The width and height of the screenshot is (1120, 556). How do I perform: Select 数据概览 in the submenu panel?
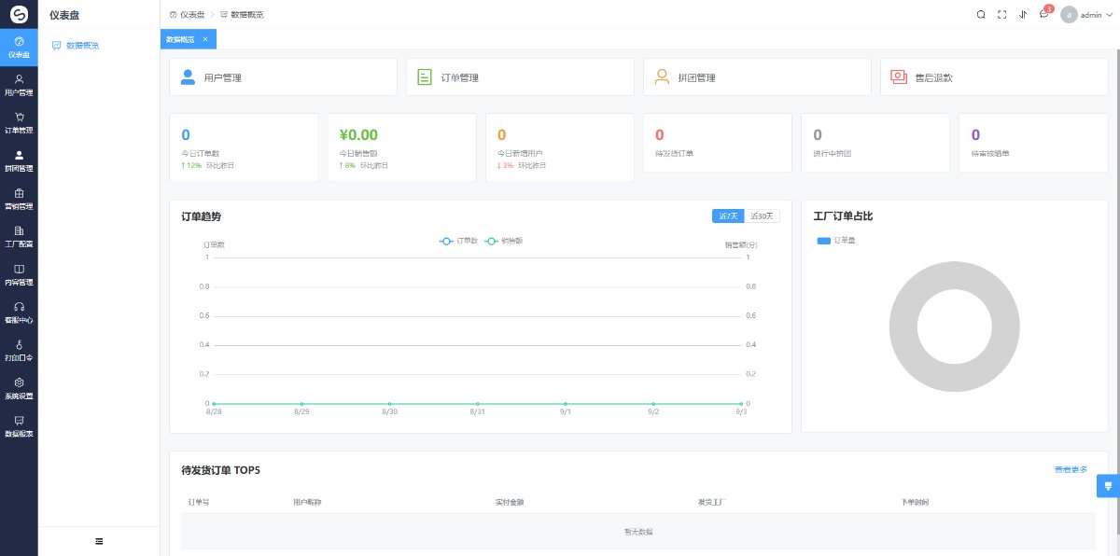tap(99, 45)
